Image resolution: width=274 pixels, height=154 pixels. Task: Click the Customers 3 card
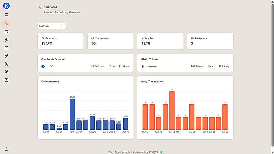click(x=210, y=41)
